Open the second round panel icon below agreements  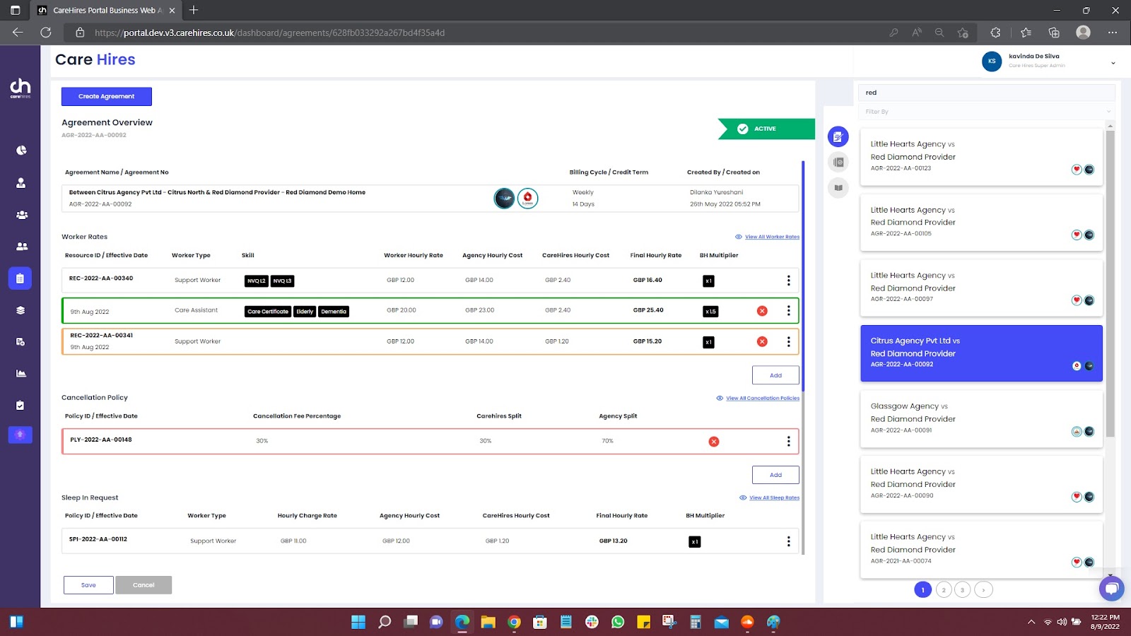838,162
